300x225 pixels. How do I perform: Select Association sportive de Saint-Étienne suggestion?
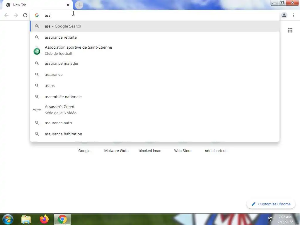[155, 50]
